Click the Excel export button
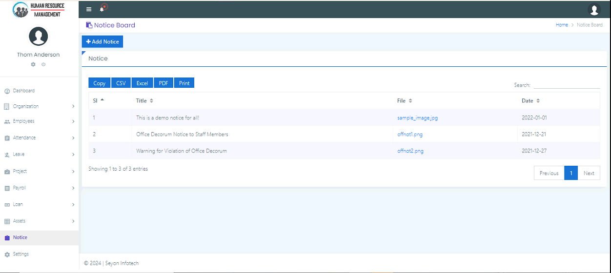The height and width of the screenshot is (273, 611). point(142,83)
